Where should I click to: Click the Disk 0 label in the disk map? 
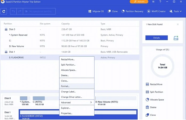pos(8,98)
